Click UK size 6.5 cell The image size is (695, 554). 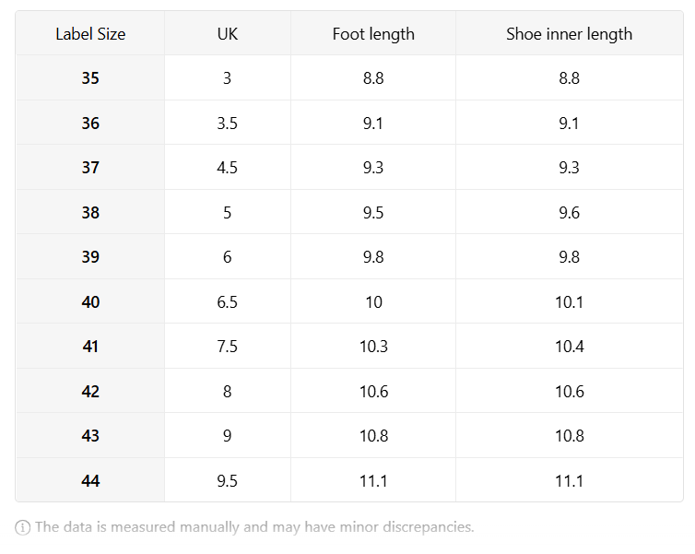pyautogui.click(x=228, y=301)
